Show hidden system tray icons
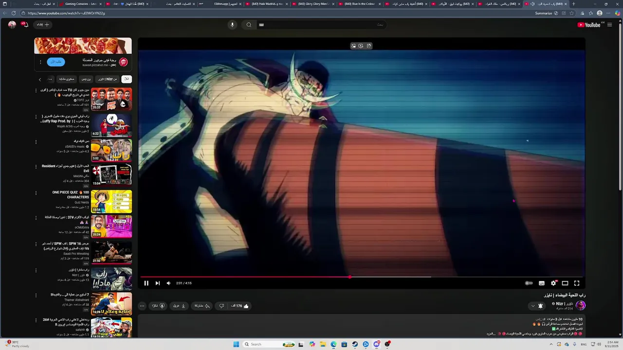Image resolution: width=623 pixels, height=350 pixels. (x=551, y=344)
